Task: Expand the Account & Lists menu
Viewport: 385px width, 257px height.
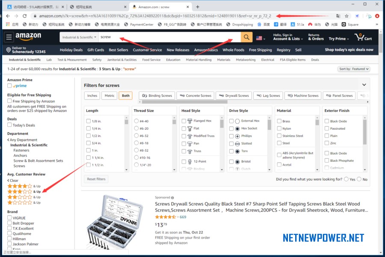Action: click(288, 37)
